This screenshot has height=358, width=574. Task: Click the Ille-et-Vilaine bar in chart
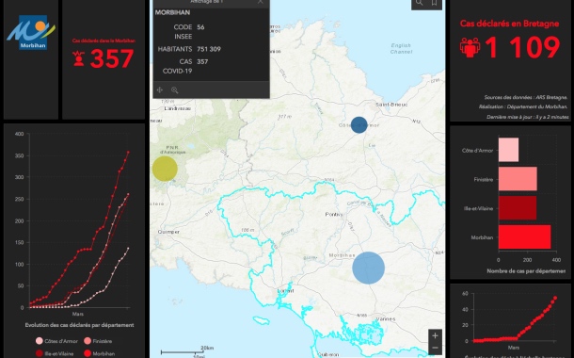point(518,208)
